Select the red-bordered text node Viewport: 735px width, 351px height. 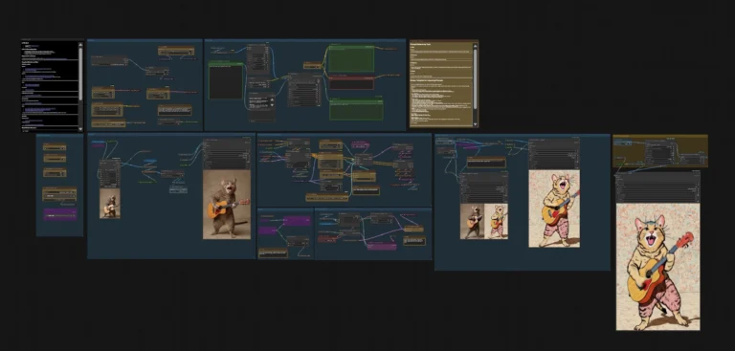click(351, 83)
